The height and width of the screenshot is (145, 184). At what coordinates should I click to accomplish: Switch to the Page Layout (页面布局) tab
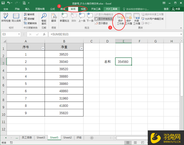tap(40, 9)
